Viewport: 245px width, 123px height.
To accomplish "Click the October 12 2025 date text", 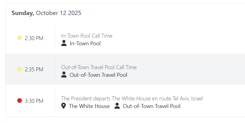I will 58,13.
